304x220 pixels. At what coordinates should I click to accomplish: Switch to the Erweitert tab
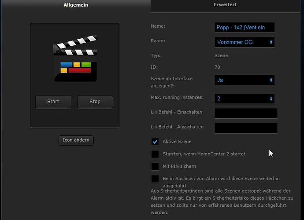[x=226, y=5]
